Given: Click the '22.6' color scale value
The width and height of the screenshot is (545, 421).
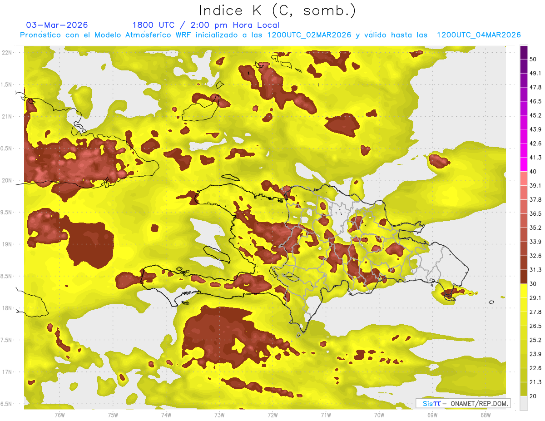Looking at the screenshot, I should point(535,368).
